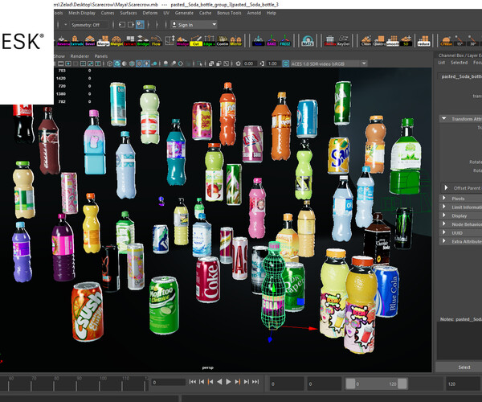Toggle the color management view transform
This screenshot has height=402, width=482.
[x=285, y=64]
